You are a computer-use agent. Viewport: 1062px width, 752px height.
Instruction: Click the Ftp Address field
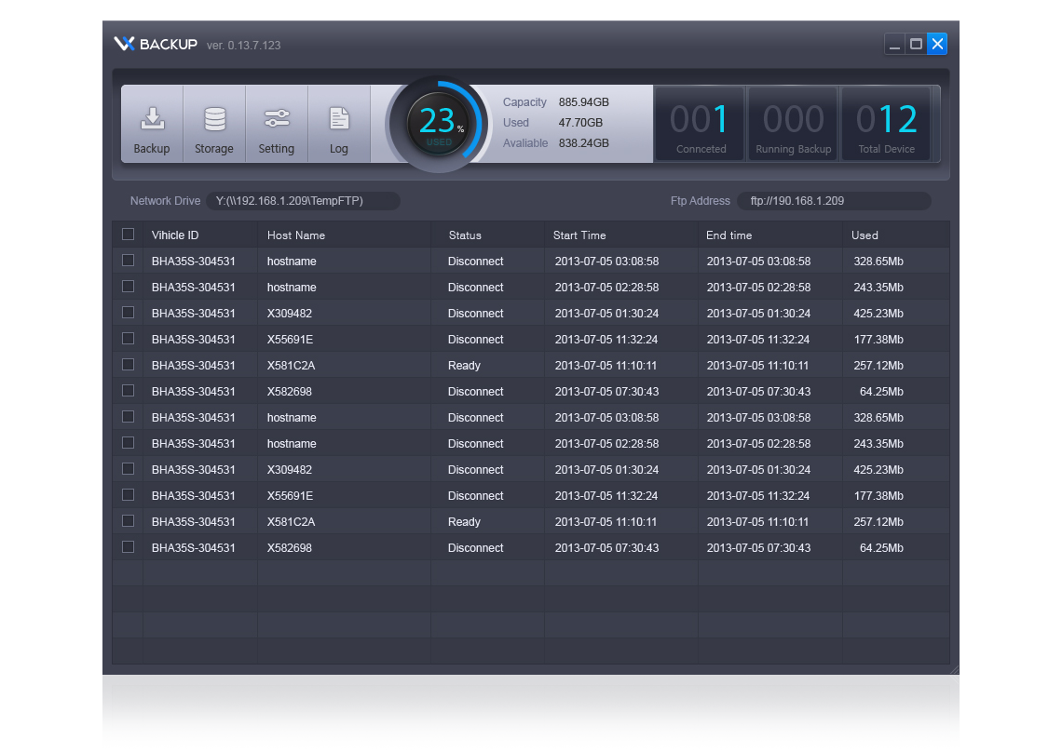click(x=834, y=201)
